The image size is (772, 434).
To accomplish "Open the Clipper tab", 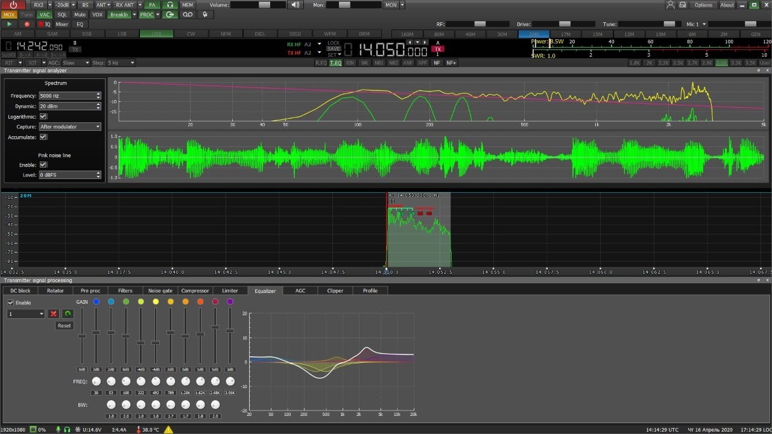I will coord(335,291).
